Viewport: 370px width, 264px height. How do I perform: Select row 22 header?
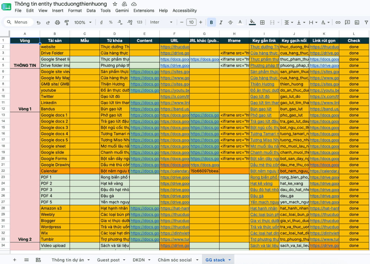point(3,171)
